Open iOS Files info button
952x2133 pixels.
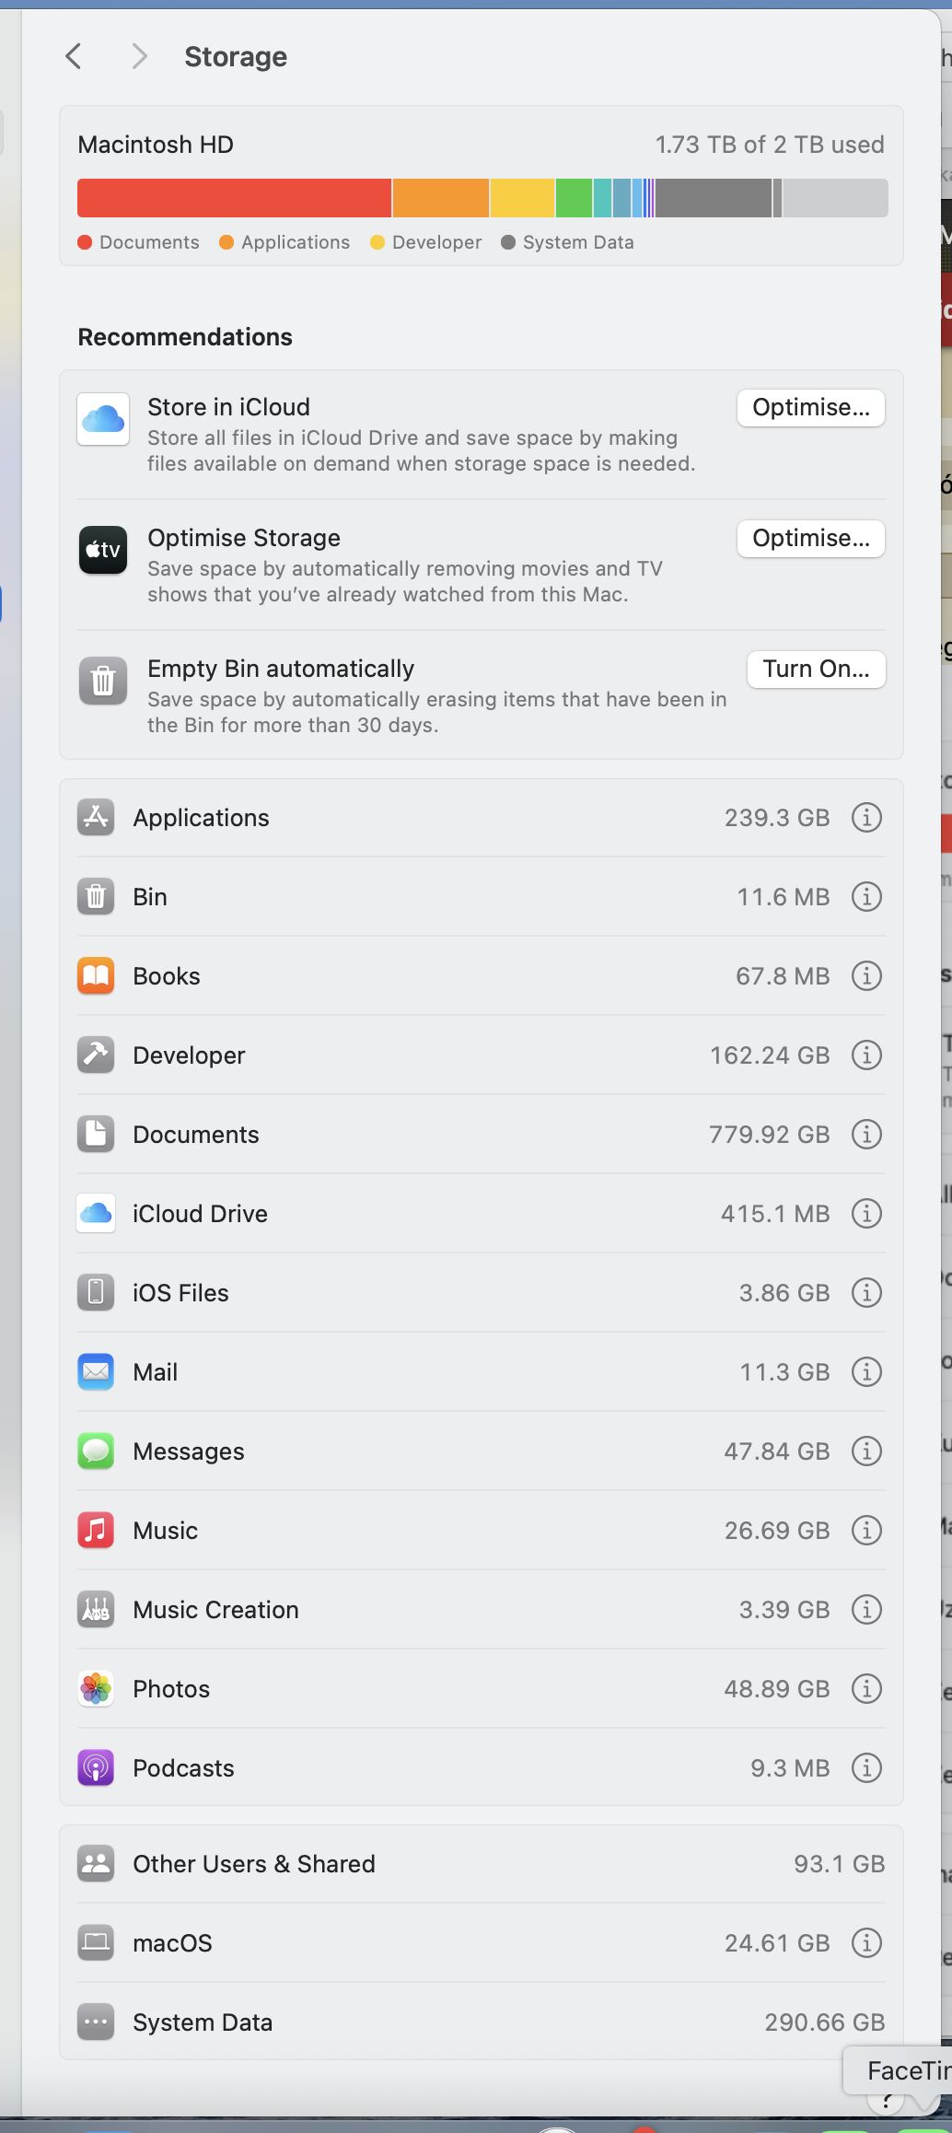866,1292
